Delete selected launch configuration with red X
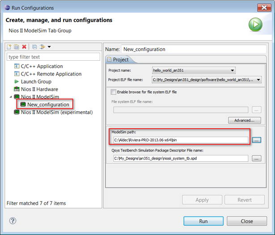 click(24, 46)
